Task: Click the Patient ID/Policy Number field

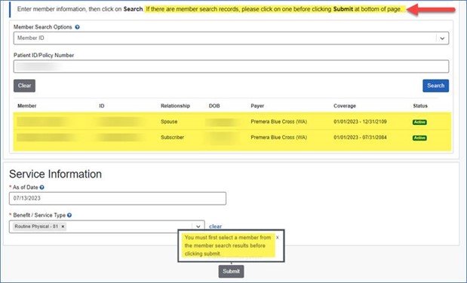Action: point(231,66)
